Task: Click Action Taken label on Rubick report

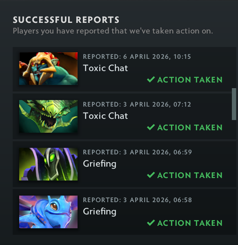Action: (190, 175)
